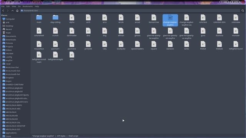Screen dimensions: 246x138
Task: Click the forward navigation arrow
Action: click(x=8, y=11)
